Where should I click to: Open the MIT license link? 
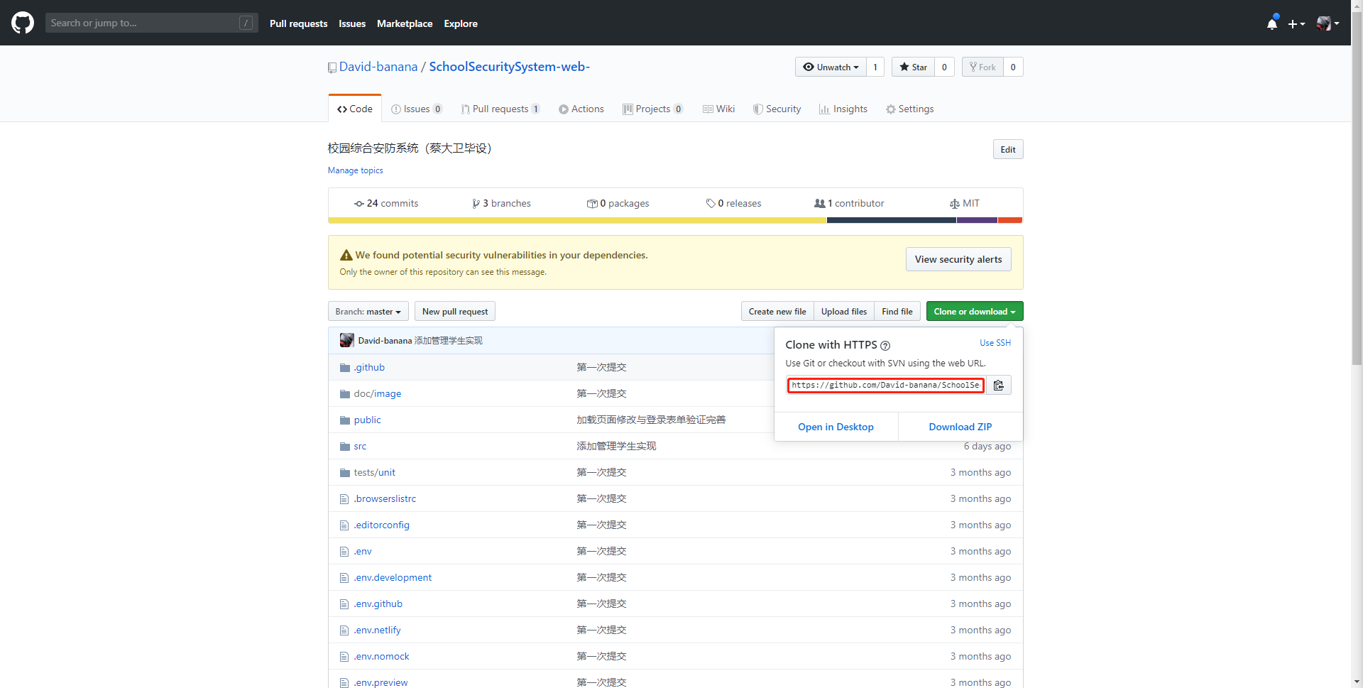(965, 203)
